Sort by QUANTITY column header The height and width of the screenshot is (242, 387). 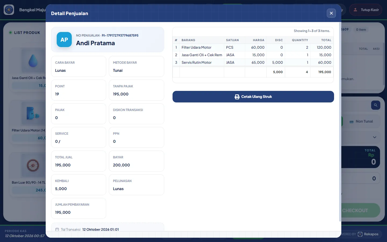(x=300, y=40)
